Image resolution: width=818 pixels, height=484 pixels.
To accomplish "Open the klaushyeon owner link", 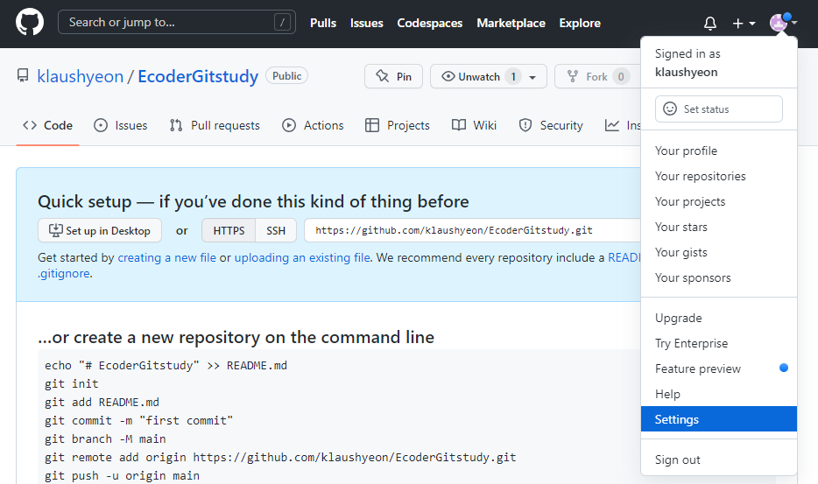I will tap(81, 76).
